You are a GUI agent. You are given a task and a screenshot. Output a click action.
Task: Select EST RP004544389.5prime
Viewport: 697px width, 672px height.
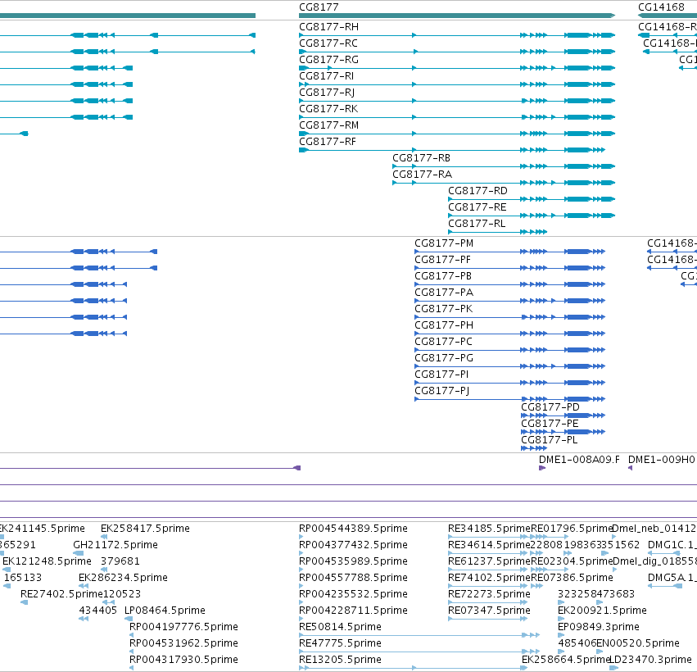click(353, 529)
